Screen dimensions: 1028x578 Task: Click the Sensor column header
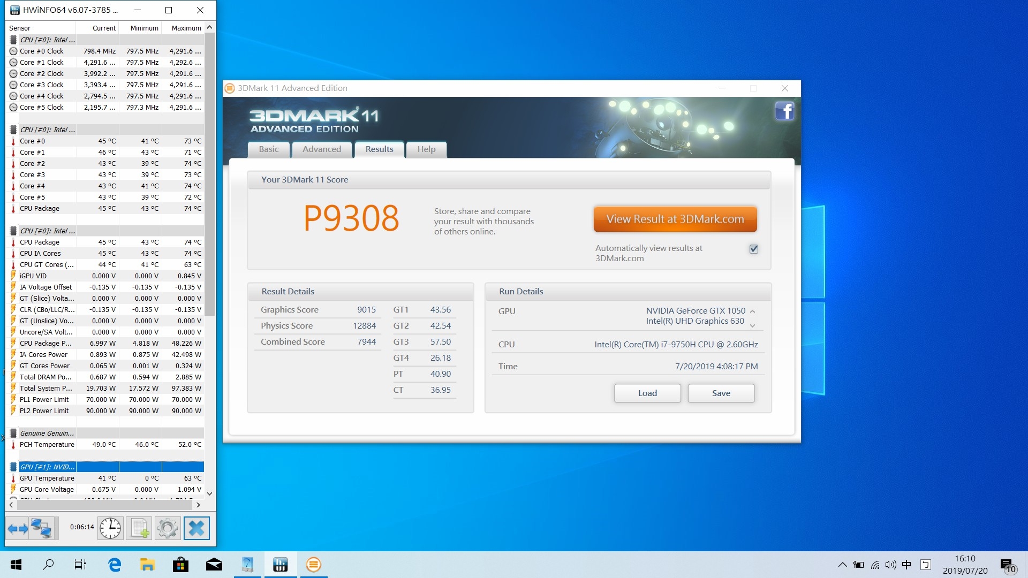(x=41, y=28)
